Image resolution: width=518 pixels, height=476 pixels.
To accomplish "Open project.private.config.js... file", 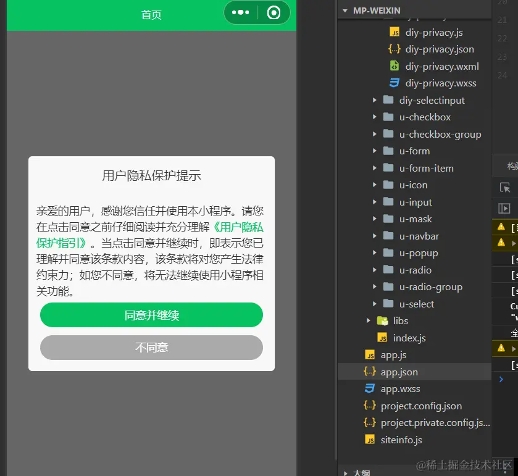I will click(x=435, y=423).
